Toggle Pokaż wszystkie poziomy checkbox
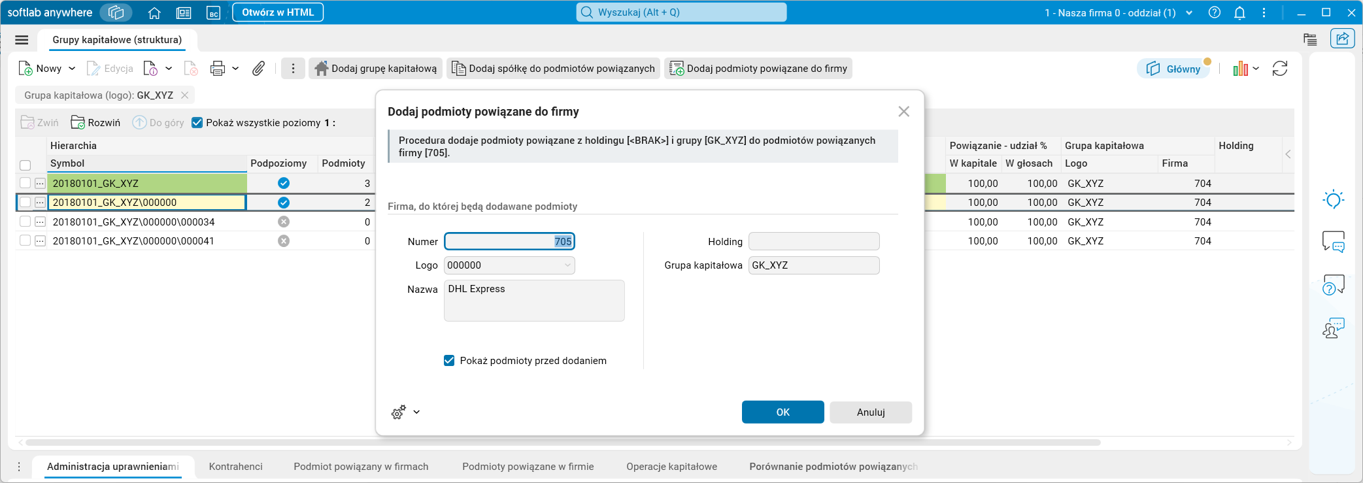The width and height of the screenshot is (1363, 483). (197, 122)
